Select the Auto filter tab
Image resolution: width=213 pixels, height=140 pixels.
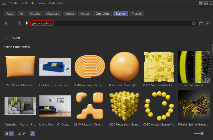(x=10, y=14)
